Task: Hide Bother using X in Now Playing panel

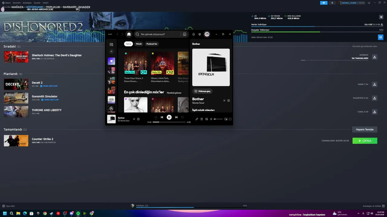Action: tap(224, 100)
